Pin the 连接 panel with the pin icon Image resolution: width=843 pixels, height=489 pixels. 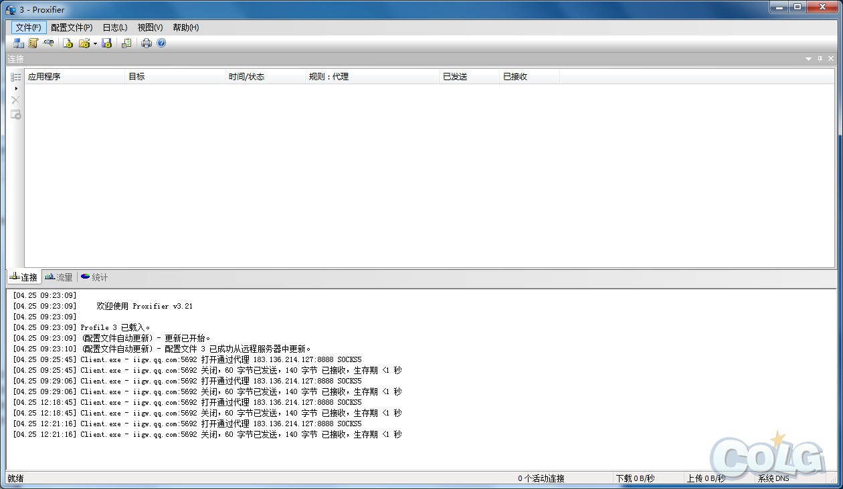pyautogui.click(x=820, y=59)
